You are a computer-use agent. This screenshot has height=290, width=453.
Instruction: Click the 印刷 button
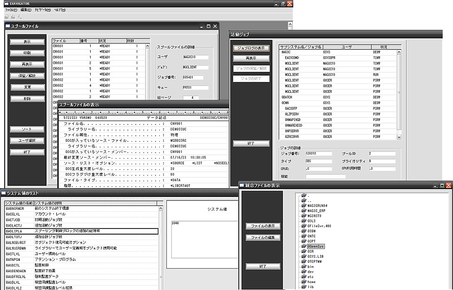[27, 53]
